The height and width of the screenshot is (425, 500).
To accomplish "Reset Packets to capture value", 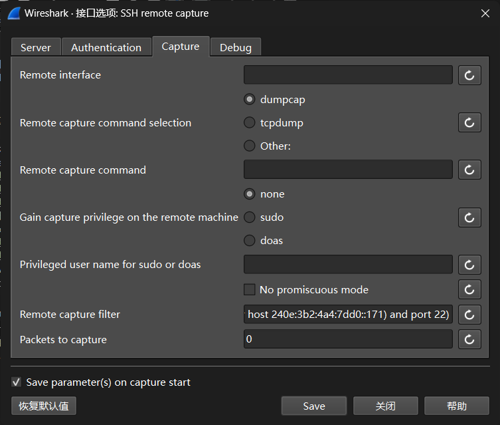I will click(x=469, y=340).
